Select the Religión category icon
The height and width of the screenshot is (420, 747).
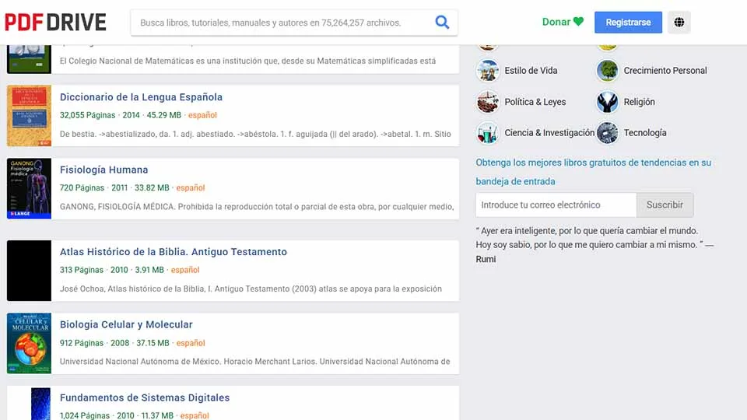point(607,102)
